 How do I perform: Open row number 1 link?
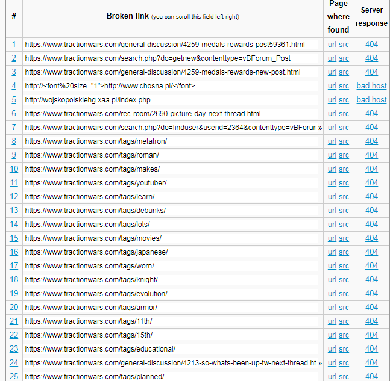[14, 45]
